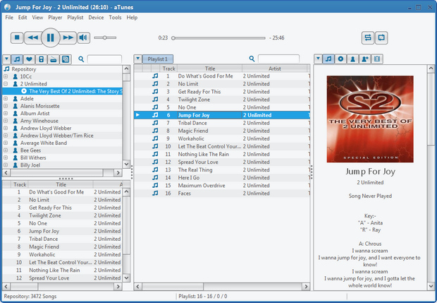This screenshot has height=303, width=437.
Task: Open the File menu
Action: [9, 18]
